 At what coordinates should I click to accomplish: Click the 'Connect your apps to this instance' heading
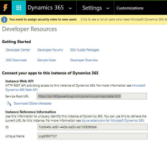(50, 73)
